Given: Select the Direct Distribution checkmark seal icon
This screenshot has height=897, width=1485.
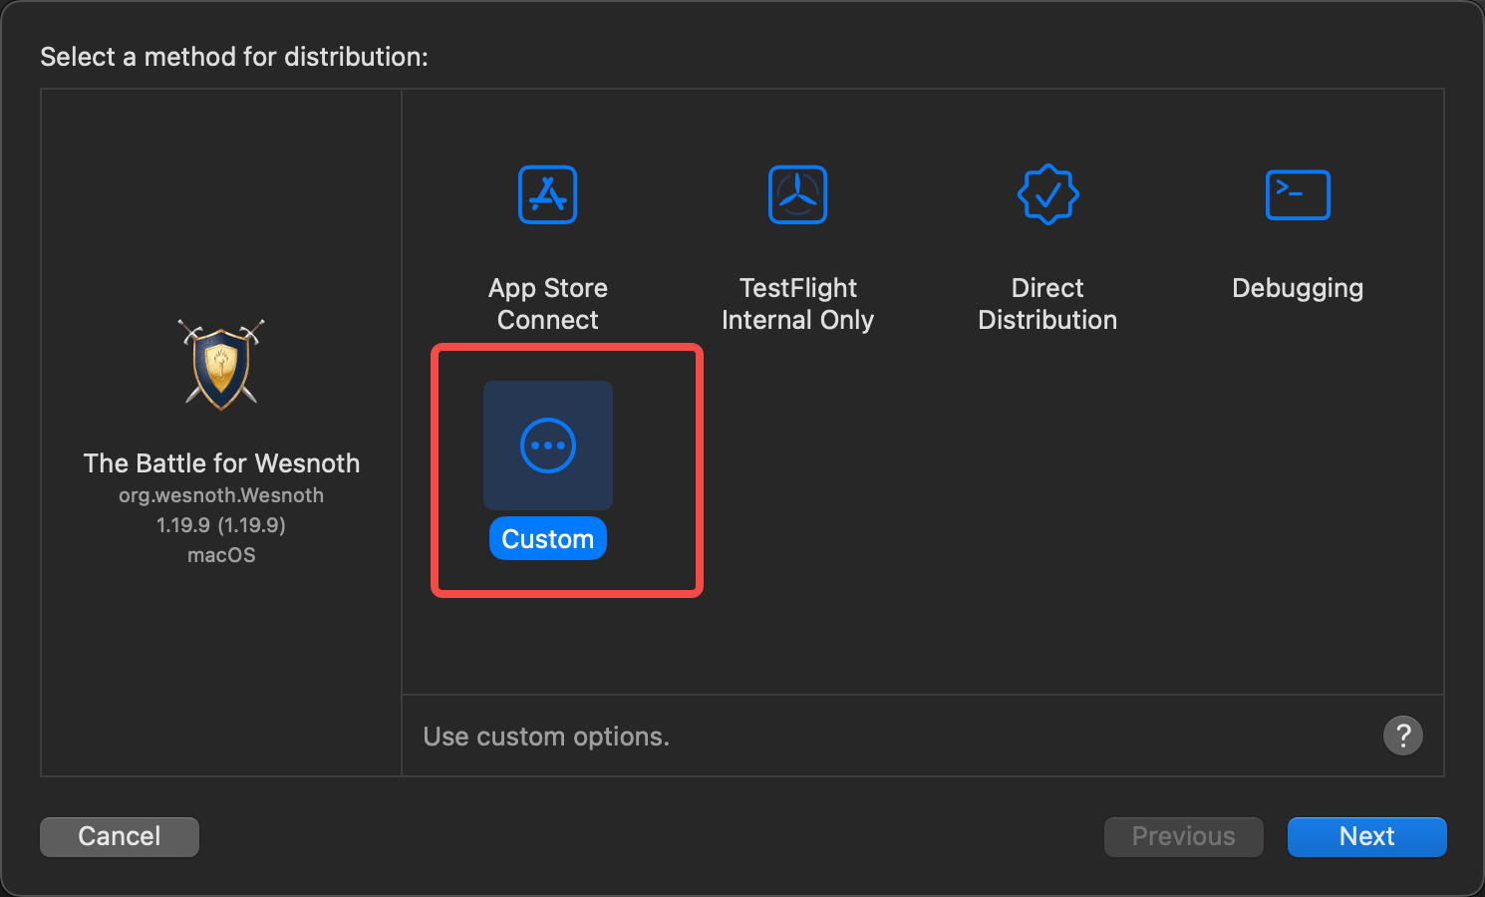Looking at the screenshot, I should (1047, 194).
